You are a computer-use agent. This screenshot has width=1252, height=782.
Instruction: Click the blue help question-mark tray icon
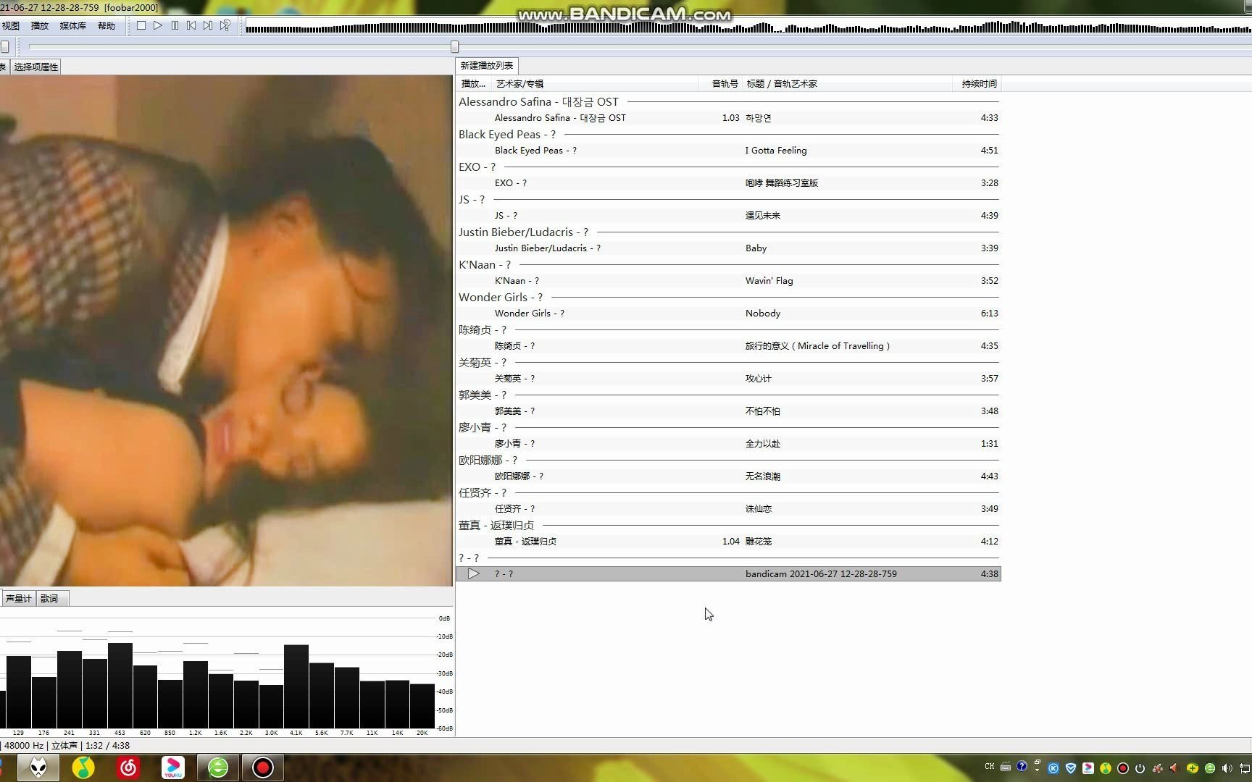pyautogui.click(x=1022, y=766)
